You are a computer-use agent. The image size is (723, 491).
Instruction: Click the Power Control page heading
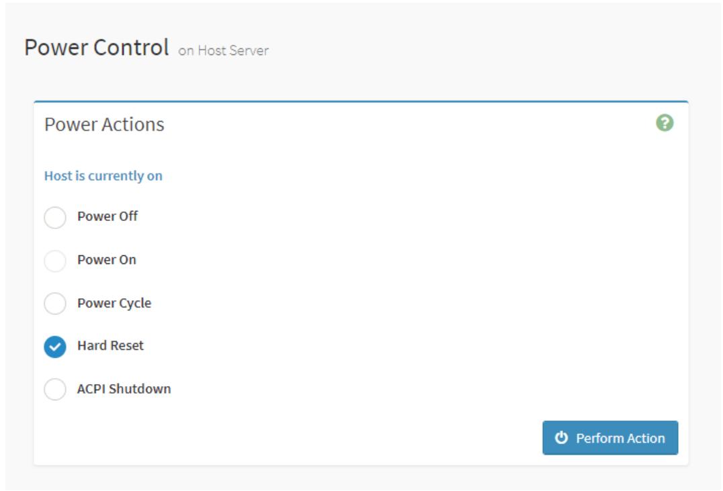96,48
